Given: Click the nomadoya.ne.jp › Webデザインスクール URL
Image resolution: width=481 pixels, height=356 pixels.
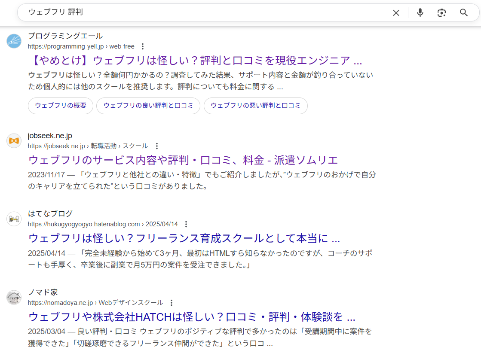Looking at the screenshot, I should click(95, 303).
